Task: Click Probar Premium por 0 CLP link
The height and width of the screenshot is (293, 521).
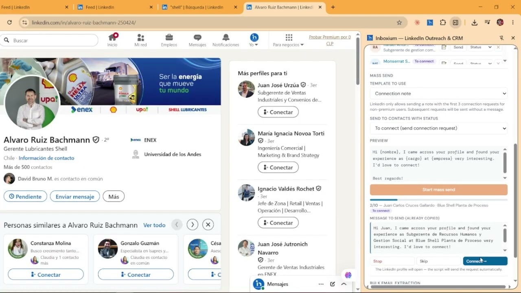Action: click(x=330, y=40)
